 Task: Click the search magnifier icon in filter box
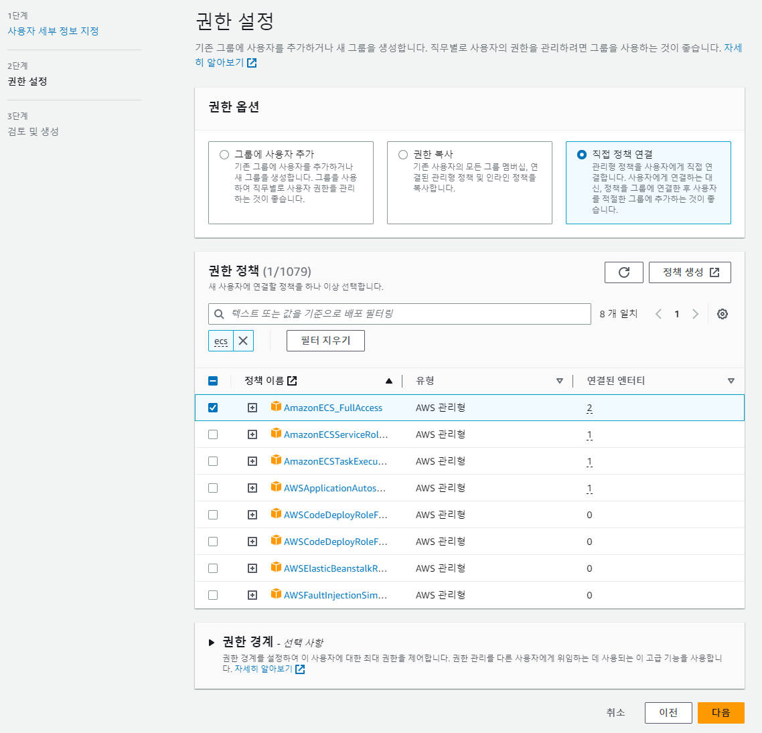[x=219, y=314]
